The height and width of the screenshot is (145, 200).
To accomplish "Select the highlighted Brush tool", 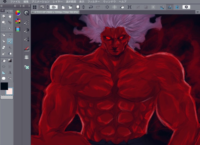I will click(x=10, y=41).
